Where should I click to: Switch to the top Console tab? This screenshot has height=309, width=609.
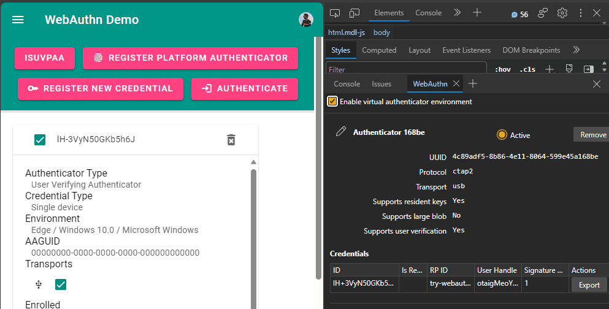(429, 13)
